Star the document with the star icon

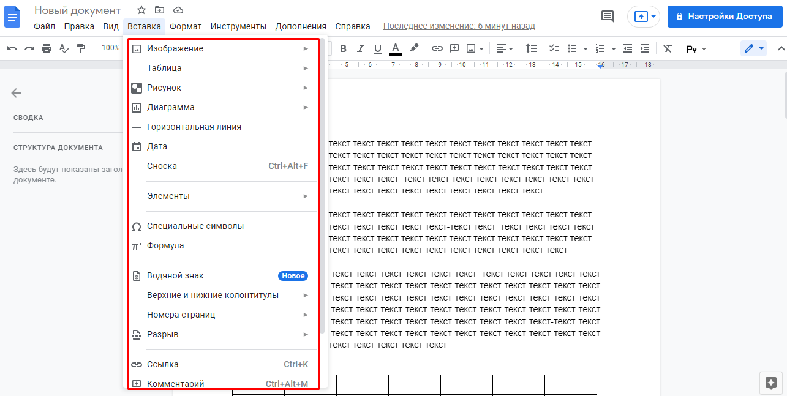pyautogui.click(x=141, y=10)
